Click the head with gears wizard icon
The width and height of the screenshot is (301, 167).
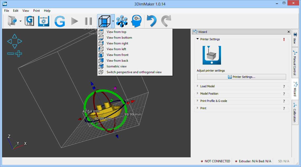coord(136,21)
